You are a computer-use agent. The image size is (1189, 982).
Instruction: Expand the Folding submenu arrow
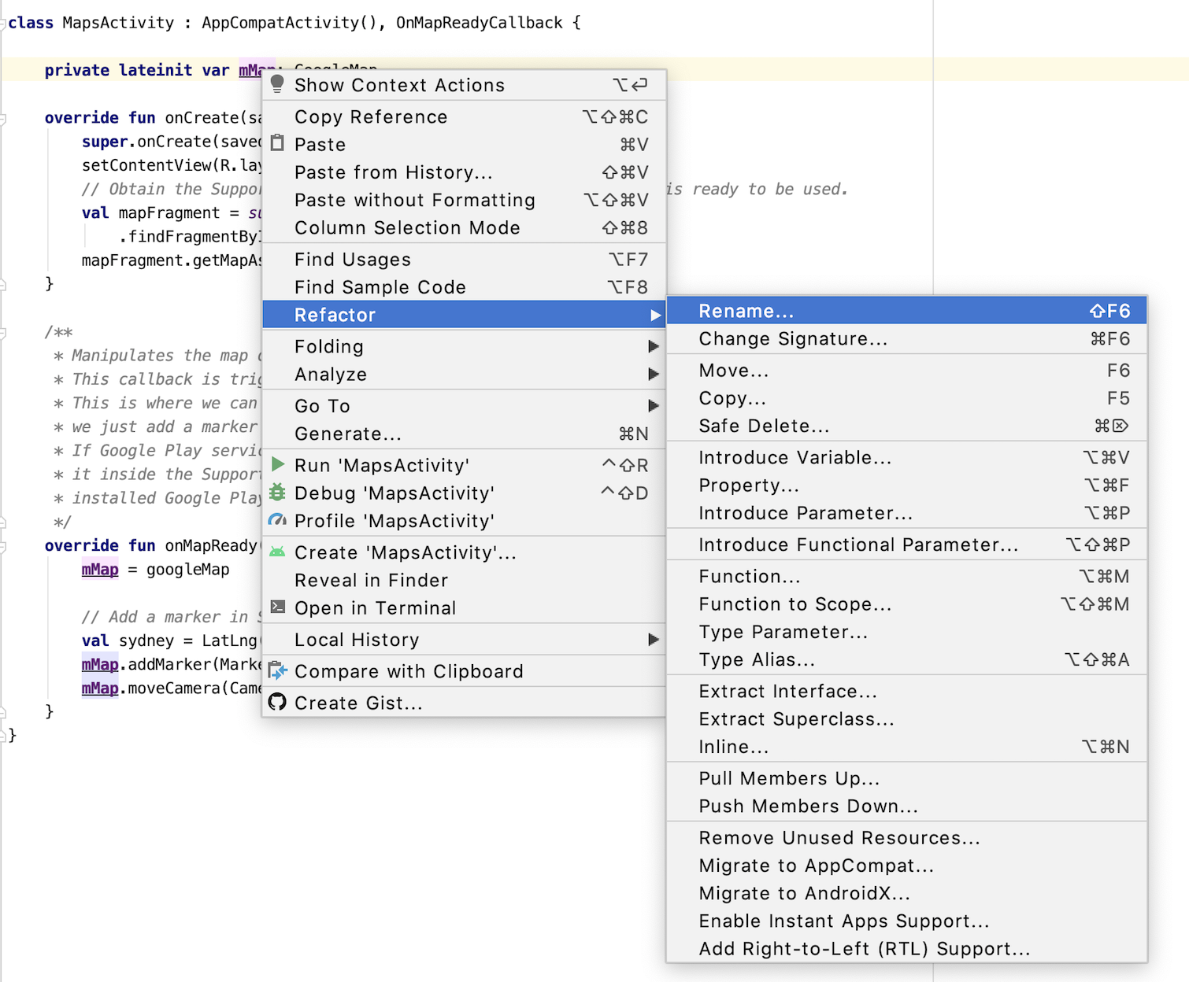point(653,346)
